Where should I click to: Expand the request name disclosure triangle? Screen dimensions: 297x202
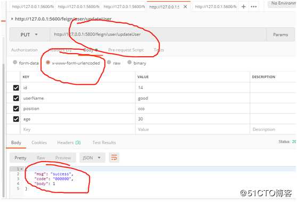(x=12, y=19)
